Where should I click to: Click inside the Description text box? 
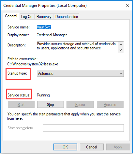coord(78,47)
